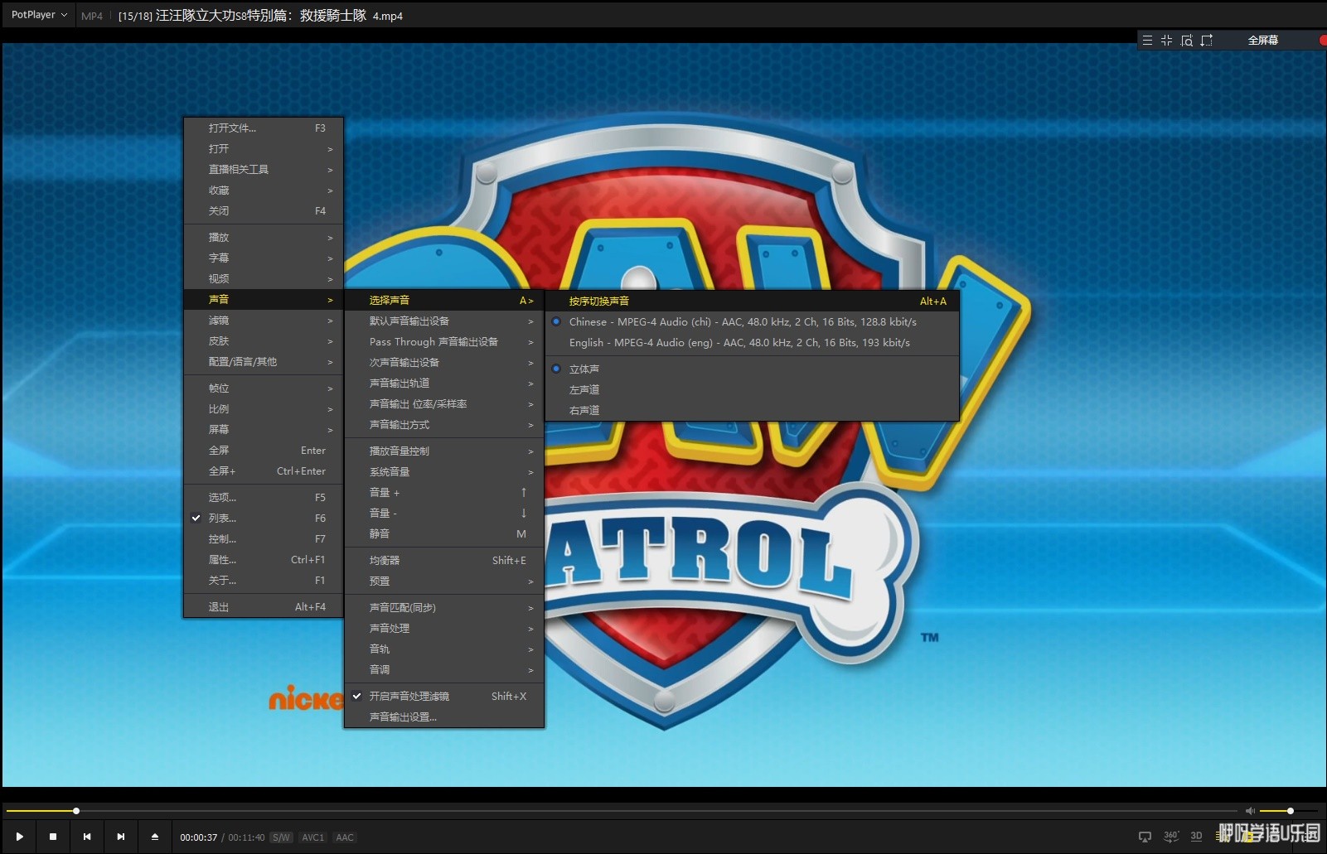This screenshot has height=854, width=1327.
Task: Click 音量 - menu item
Action: pos(444,513)
